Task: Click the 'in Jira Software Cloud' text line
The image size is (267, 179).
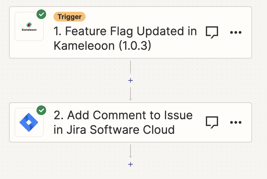Action: point(114,130)
